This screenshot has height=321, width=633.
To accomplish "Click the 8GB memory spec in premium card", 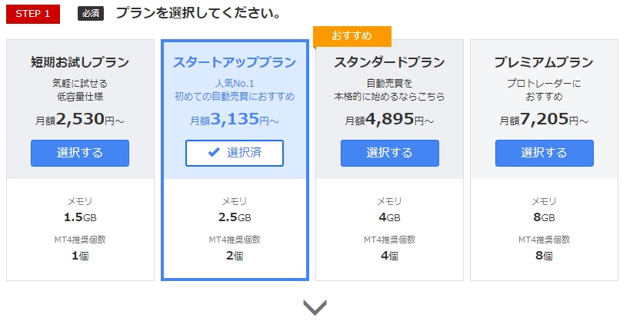I will pyautogui.click(x=544, y=217).
